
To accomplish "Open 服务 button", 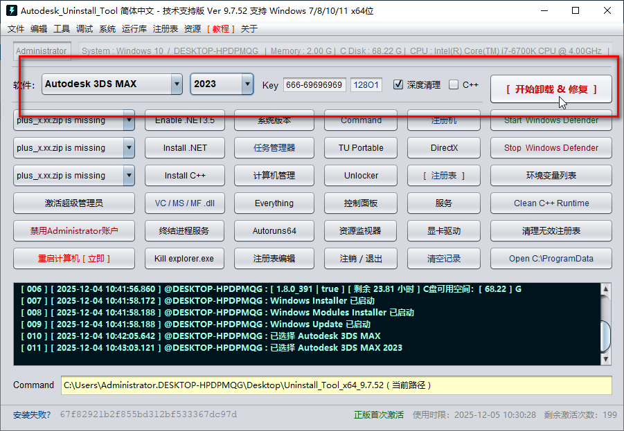I will click(x=444, y=203).
